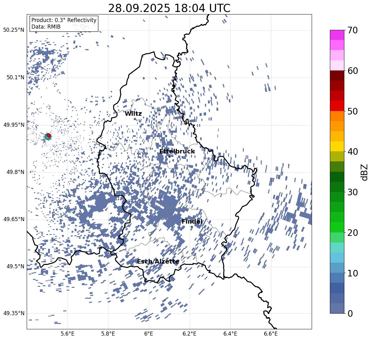The width and height of the screenshot is (372, 340).
Task: Click the colorbar tick label 30
Action: pyautogui.click(x=353, y=192)
